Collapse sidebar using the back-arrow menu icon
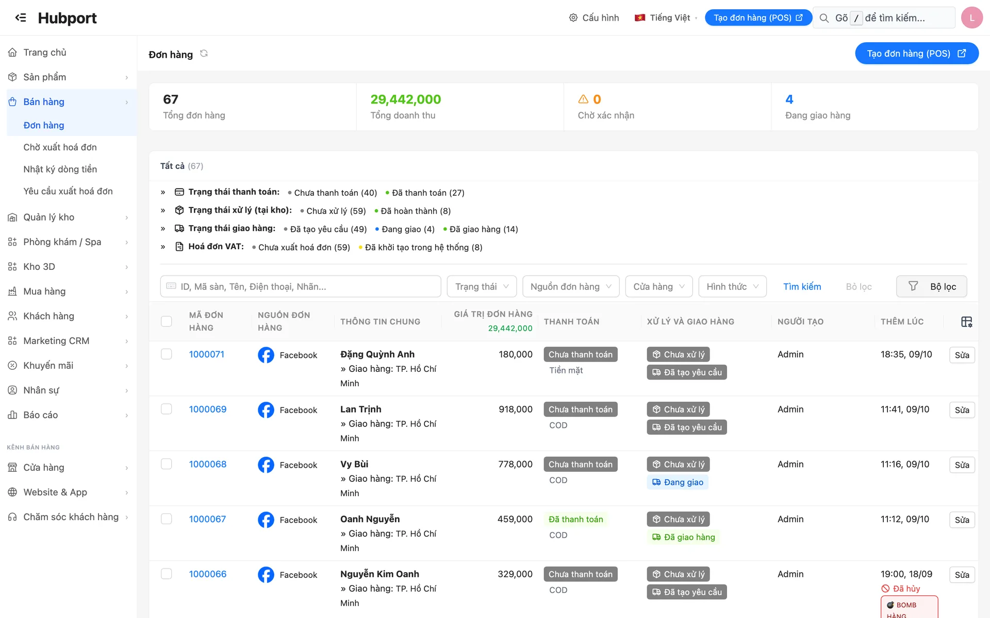The image size is (990, 618). 21,18
